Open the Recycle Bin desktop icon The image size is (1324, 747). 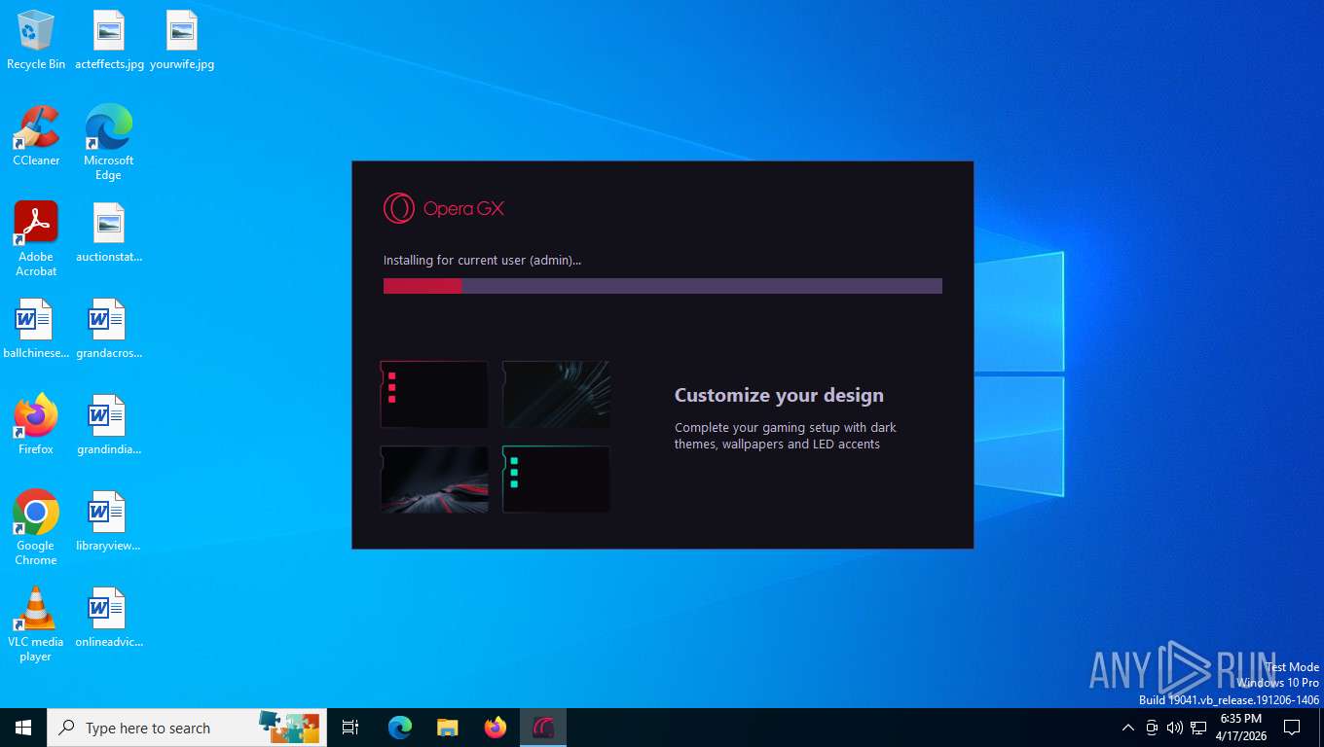click(36, 41)
